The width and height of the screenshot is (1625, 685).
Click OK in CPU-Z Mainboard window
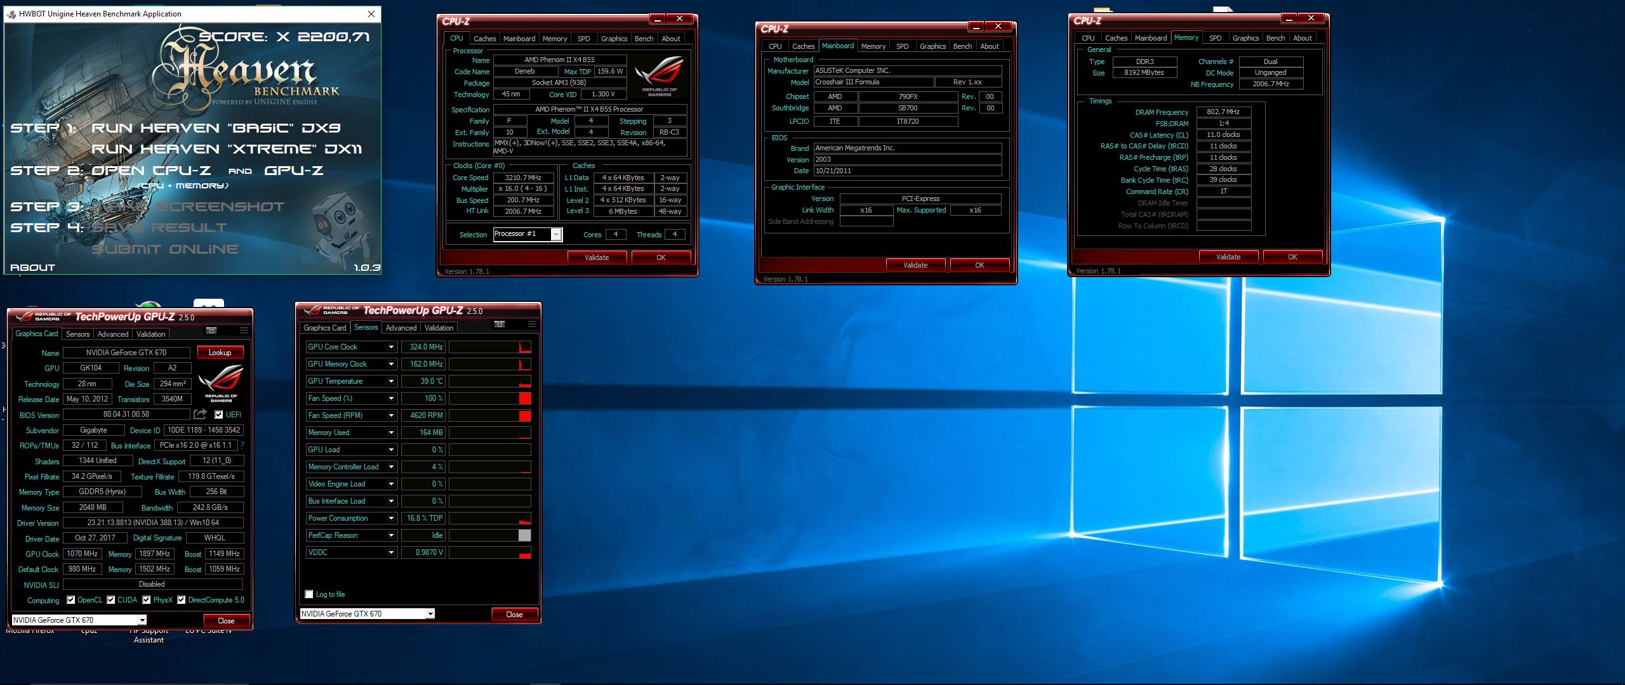click(x=979, y=265)
